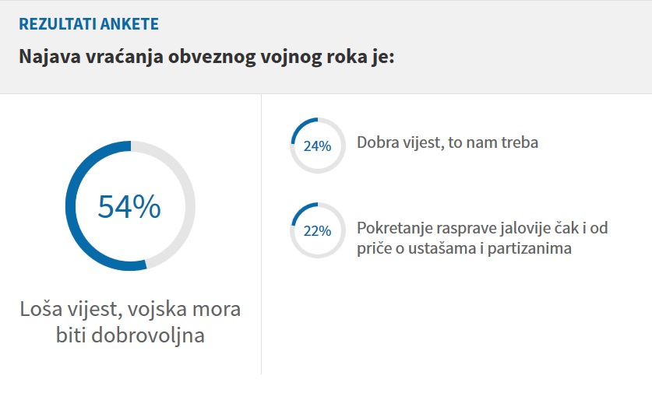Click the blue arc of the 22% ring
The width and height of the screenshot is (652, 393).
(304, 209)
